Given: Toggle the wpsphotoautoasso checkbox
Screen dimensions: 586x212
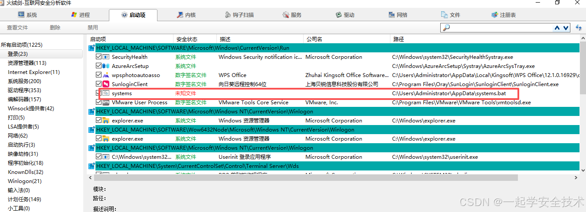Looking at the screenshot, I should 98,75.
